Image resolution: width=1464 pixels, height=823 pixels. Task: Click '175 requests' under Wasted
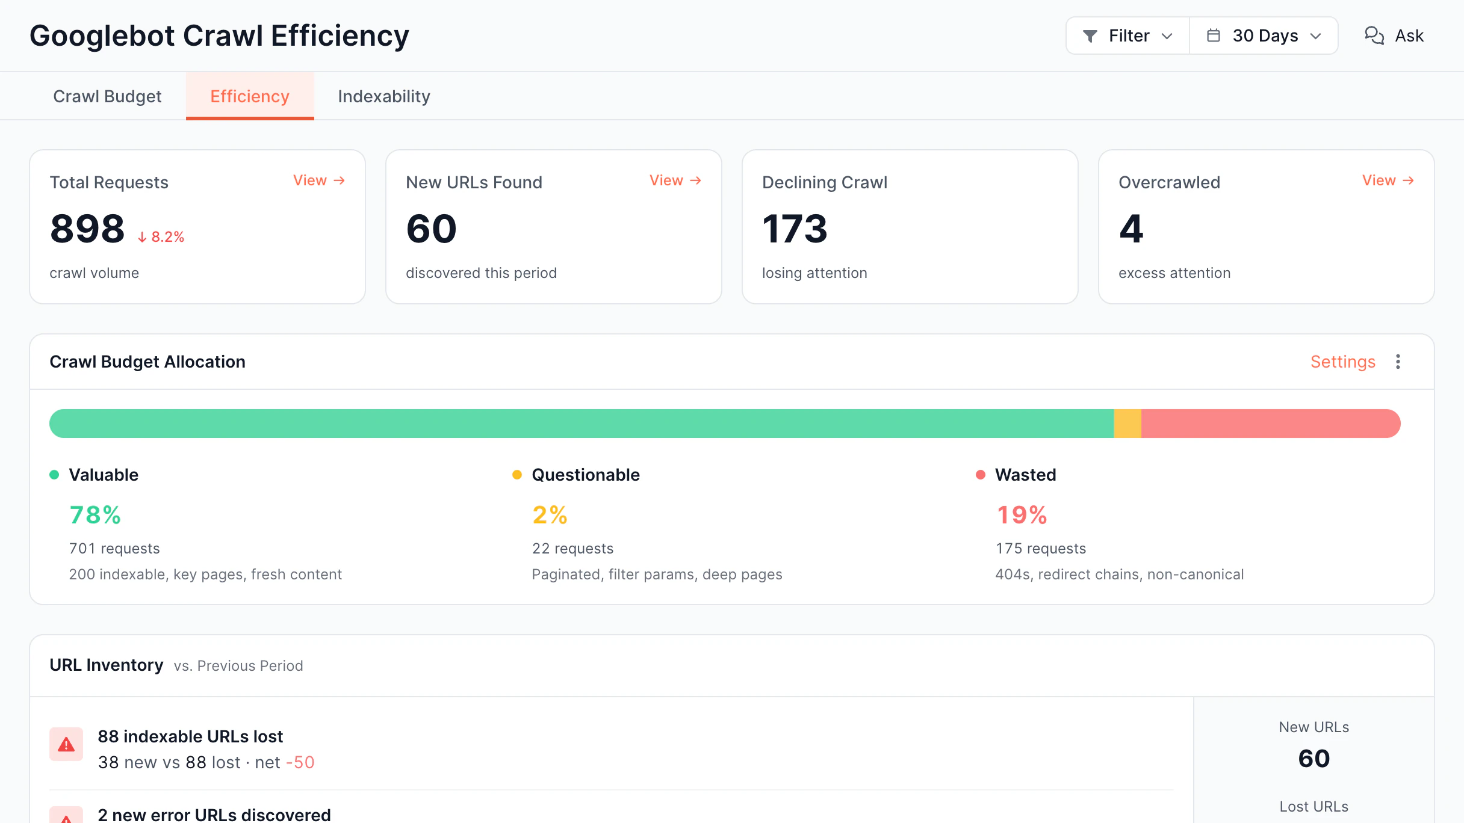[1041, 549]
